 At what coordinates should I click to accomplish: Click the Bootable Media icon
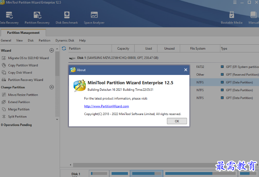[232, 15]
